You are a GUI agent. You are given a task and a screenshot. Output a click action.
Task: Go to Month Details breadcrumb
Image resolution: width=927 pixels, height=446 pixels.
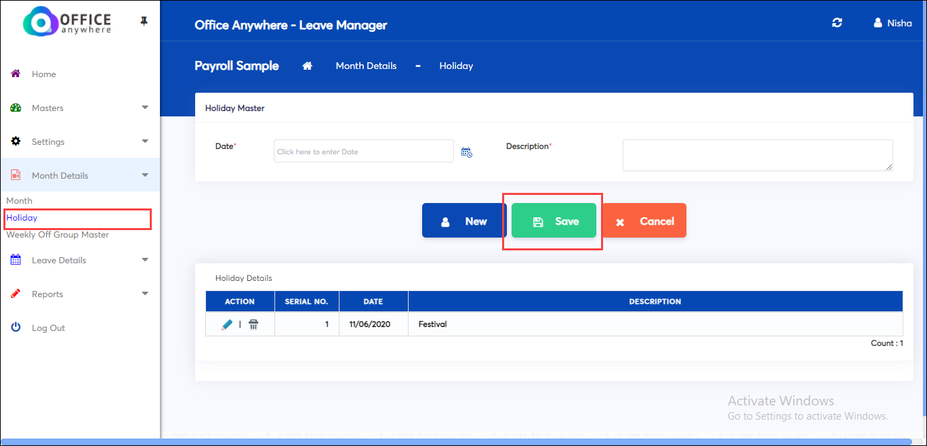click(x=366, y=66)
